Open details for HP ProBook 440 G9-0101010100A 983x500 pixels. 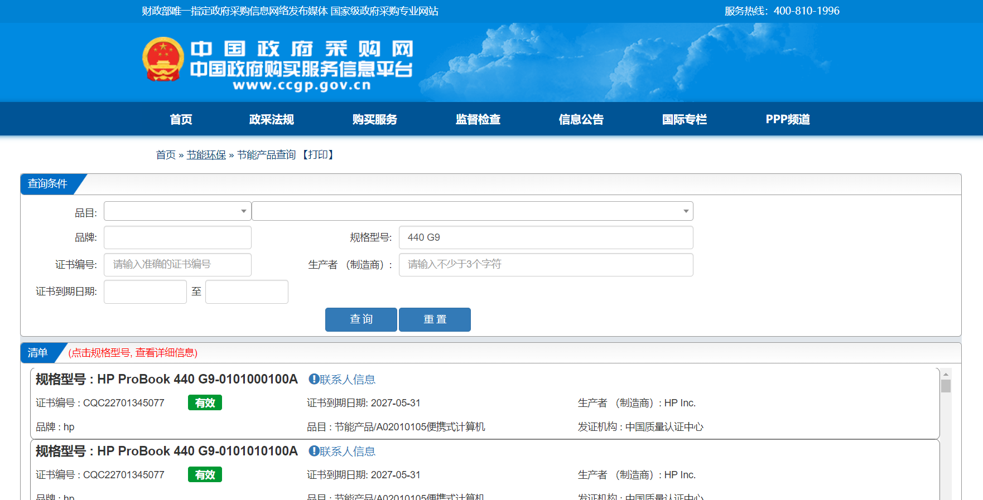(x=167, y=452)
